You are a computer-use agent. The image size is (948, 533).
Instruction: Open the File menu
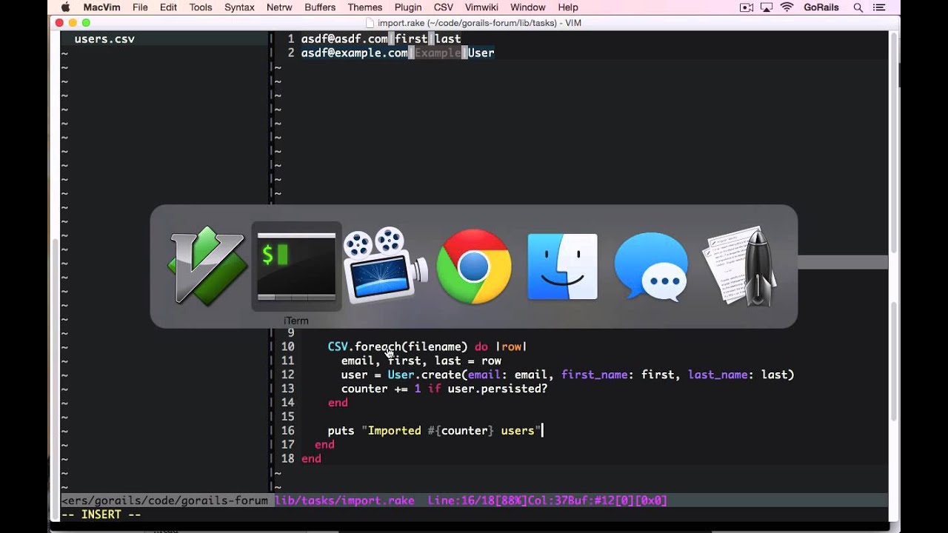[x=140, y=7]
